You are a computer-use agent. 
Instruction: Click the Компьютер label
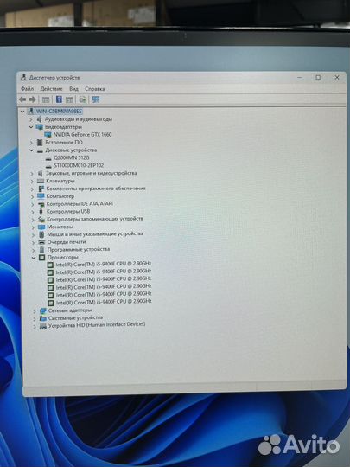pos(60,196)
